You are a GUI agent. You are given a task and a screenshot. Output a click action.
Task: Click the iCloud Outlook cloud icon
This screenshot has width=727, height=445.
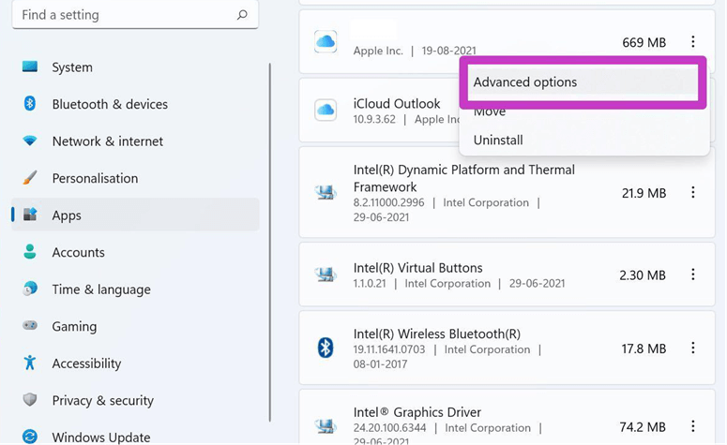(326, 111)
